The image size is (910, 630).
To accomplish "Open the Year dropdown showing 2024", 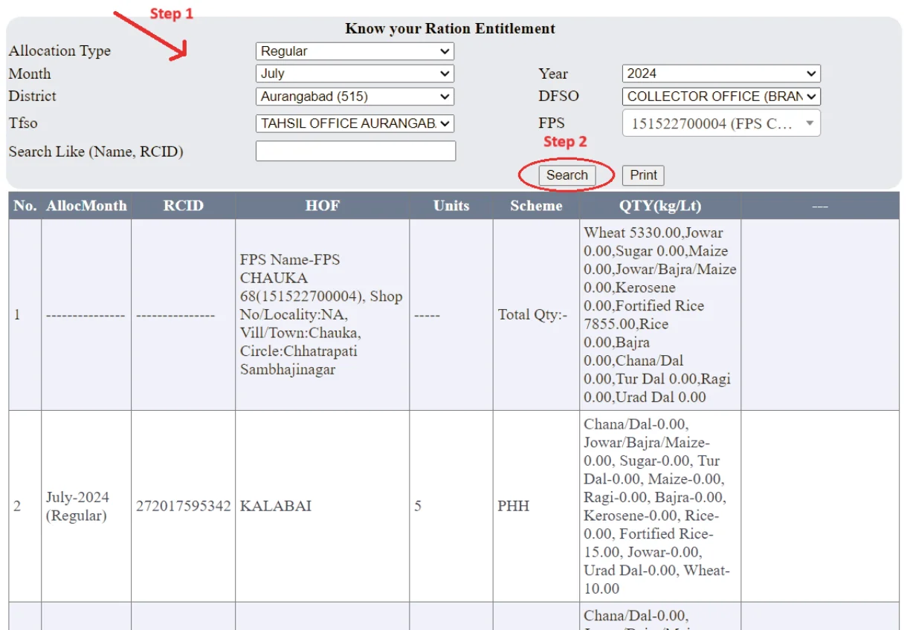I will (720, 74).
